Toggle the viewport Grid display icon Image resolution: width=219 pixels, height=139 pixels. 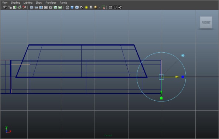coord(31,7)
